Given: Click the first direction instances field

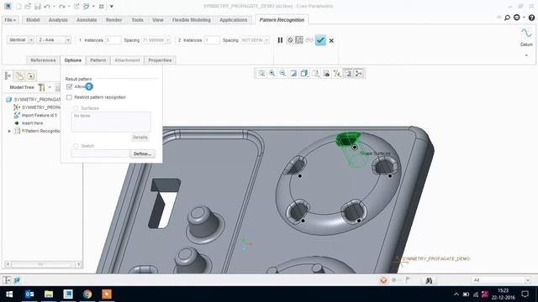Looking at the screenshot, I should [x=113, y=40].
